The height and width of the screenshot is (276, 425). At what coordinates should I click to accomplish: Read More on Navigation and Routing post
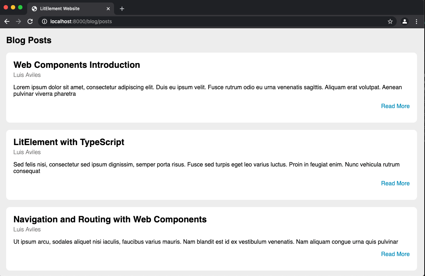click(395, 254)
